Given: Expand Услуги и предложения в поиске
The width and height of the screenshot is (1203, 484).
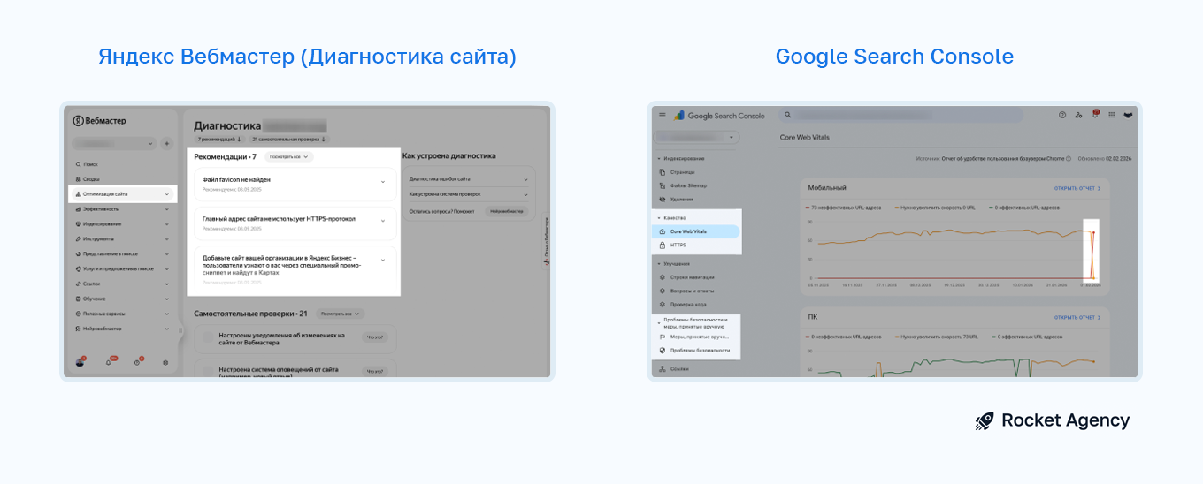Looking at the screenshot, I should pos(122,268).
